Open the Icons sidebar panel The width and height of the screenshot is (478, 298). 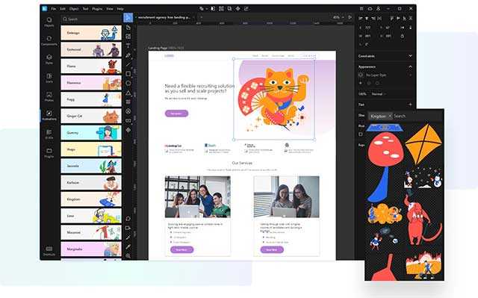49,78
